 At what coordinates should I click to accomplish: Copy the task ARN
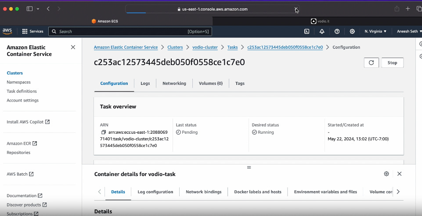point(103,132)
